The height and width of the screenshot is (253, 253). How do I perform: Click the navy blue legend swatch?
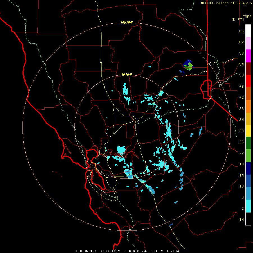click(248, 168)
